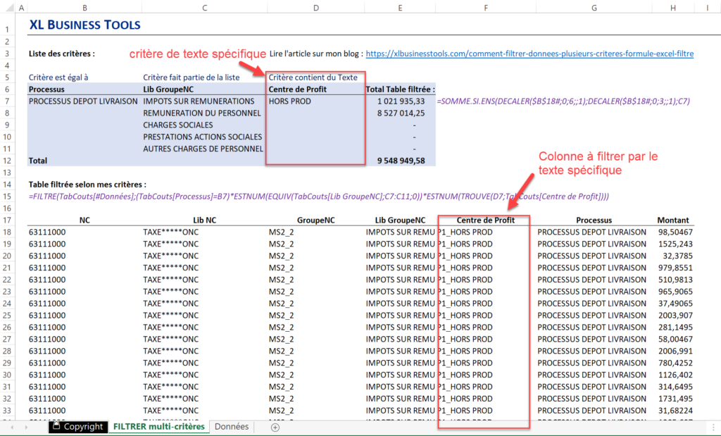This screenshot has width=721, height=436.
Task: Open the xlbusinesstools.com blog link
Action: [x=529, y=54]
